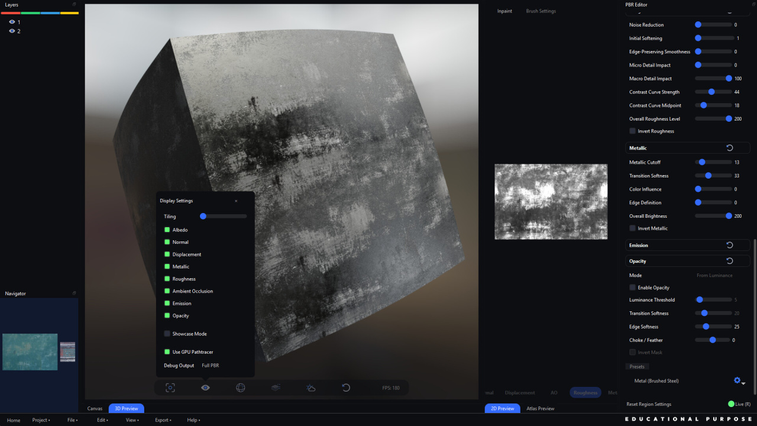Open the File menu
The height and width of the screenshot is (426, 757).
click(x=72, y=420)
